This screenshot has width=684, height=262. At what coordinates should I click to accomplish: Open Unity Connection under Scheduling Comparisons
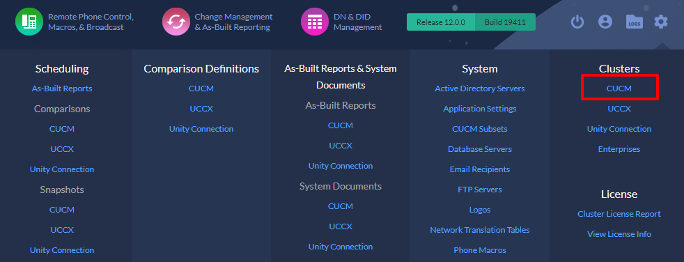point(62,169)
